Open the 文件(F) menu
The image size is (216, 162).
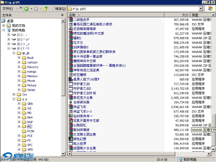coord(8,9)
